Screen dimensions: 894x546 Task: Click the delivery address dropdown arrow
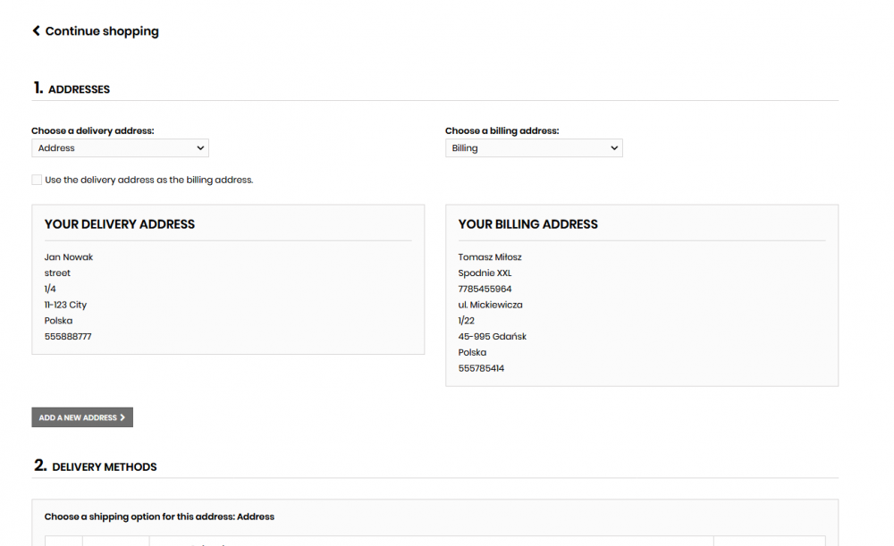(x=200, y=147)
